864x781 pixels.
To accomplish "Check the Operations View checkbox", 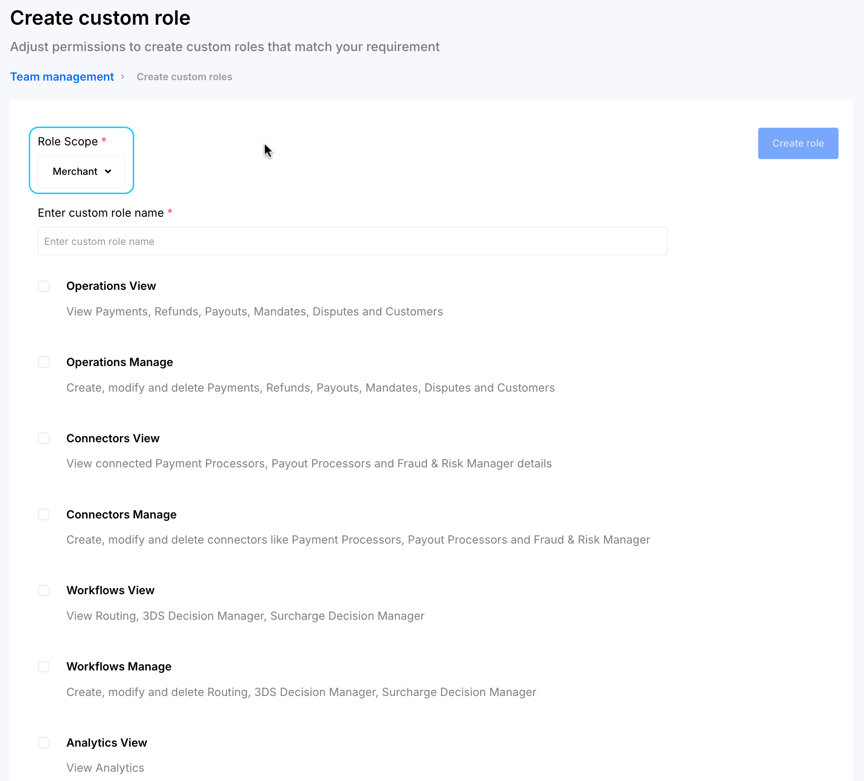I will pyautogui.click(x=44, y=286).
